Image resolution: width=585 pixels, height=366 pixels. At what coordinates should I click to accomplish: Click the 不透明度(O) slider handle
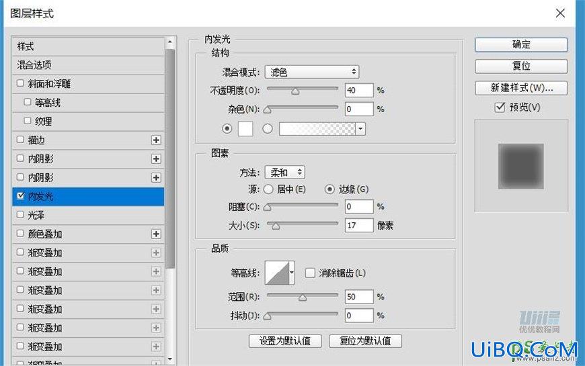click(x=295, y=91)
